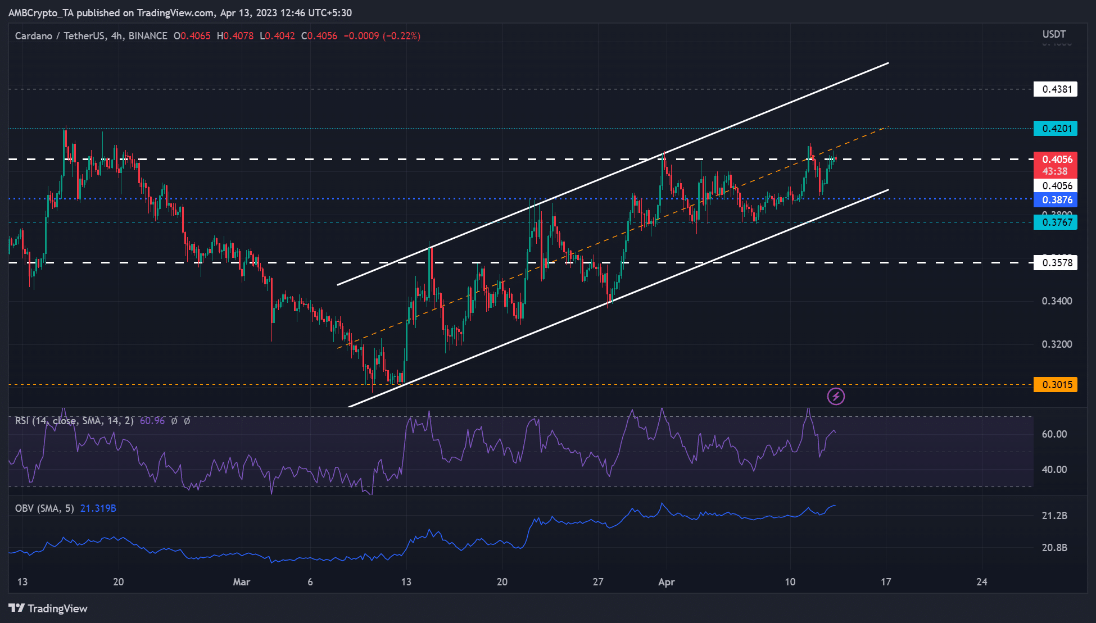The image size is (1096, 623).
Task: Click the first Ø icon beside the RSI value
Action: (x=175, y=420)
